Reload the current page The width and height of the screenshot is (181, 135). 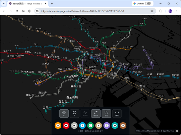tap(17, 11)
